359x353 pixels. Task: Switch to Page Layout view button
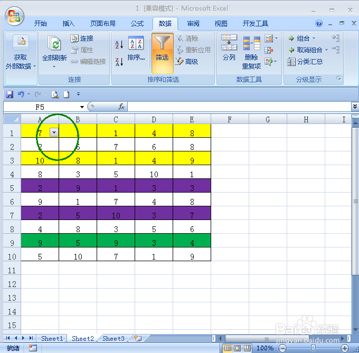coord(238,348)
